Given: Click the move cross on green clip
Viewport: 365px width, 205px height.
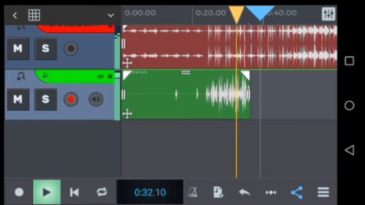Looking at the screenshot, I should point(127,114).
